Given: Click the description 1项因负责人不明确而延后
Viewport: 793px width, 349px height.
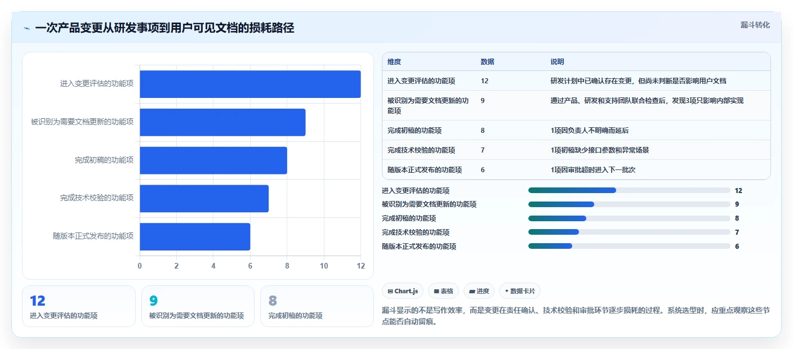Looking at the screenshot, I should pyautogui.click(x=590, y=131).
